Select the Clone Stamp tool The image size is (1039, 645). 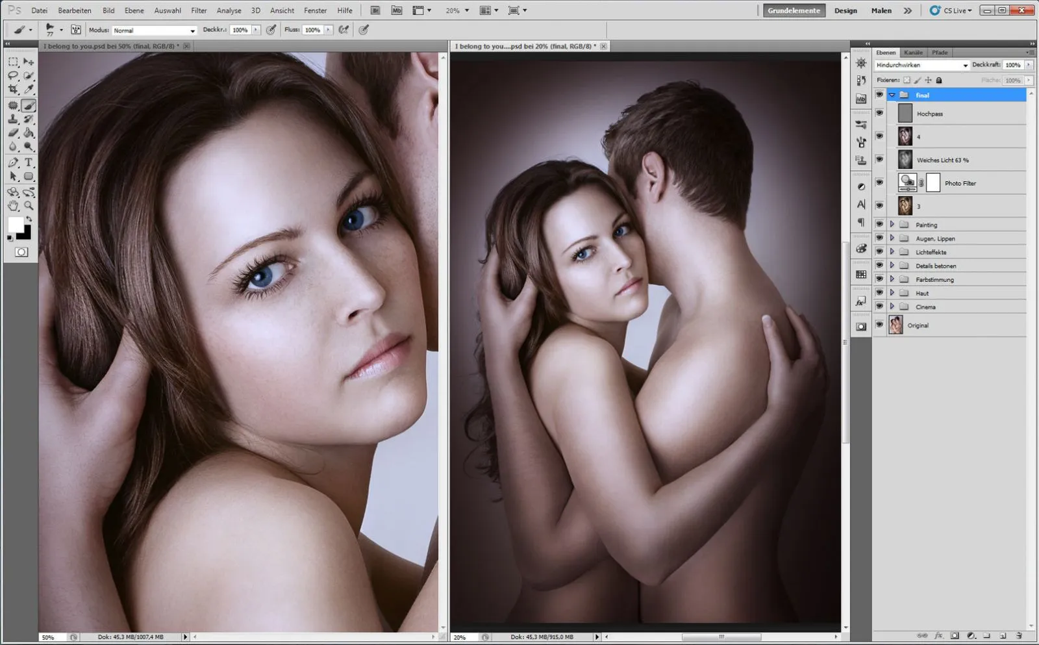point(13,120)
